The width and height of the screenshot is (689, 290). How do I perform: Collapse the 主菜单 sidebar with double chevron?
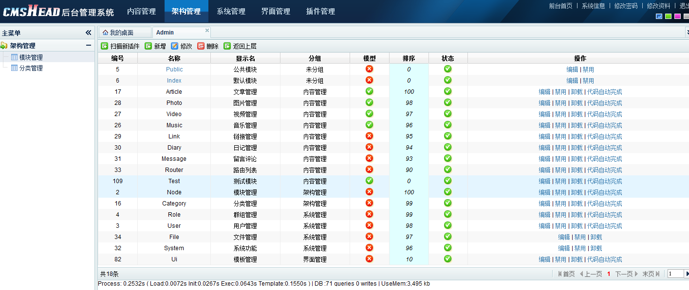(88, 33)
